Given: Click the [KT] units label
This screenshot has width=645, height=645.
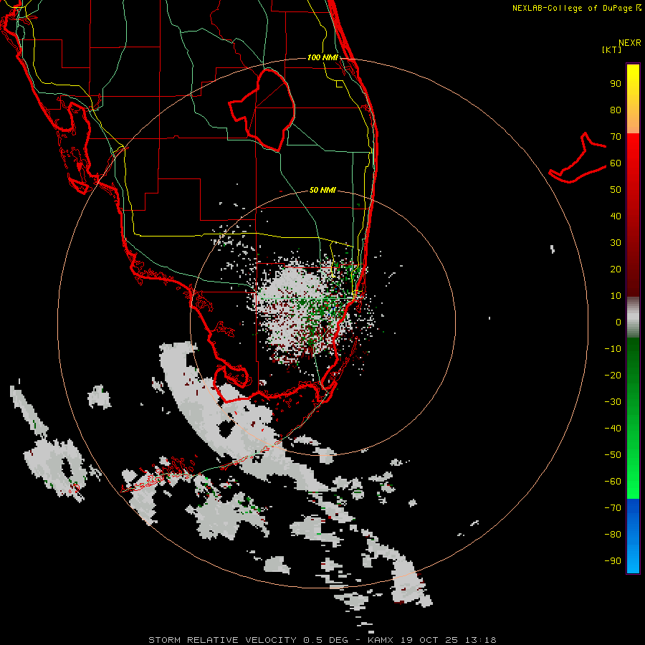Looking at the screenshot, I should click(x=611, y=49).
